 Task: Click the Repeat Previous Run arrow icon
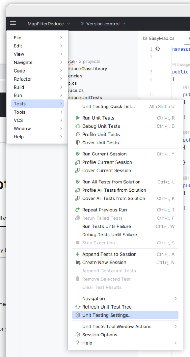[x=78, y=210]
